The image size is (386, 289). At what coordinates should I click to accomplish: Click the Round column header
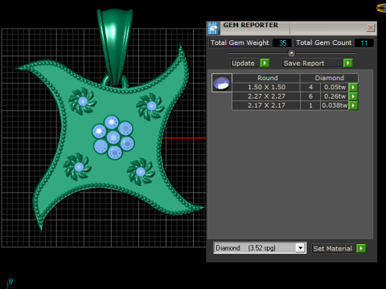267,78
